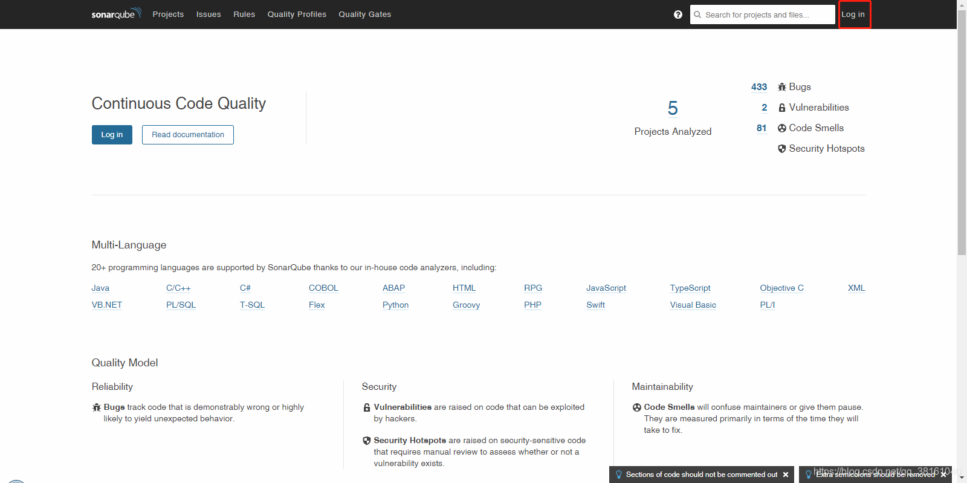Click the 'Maintainability' subheading
Screen dimensions: 967x483
(662, 387)
